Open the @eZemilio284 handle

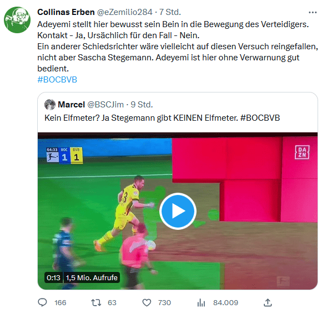tap(125, 12)
